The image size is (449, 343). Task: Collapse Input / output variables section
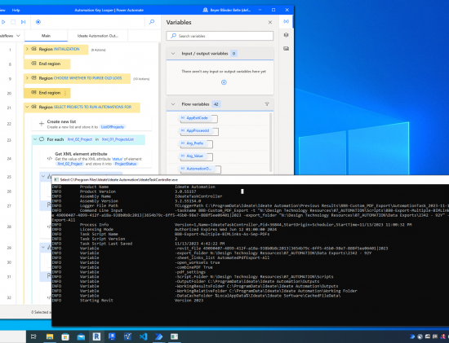click(173, 54)
